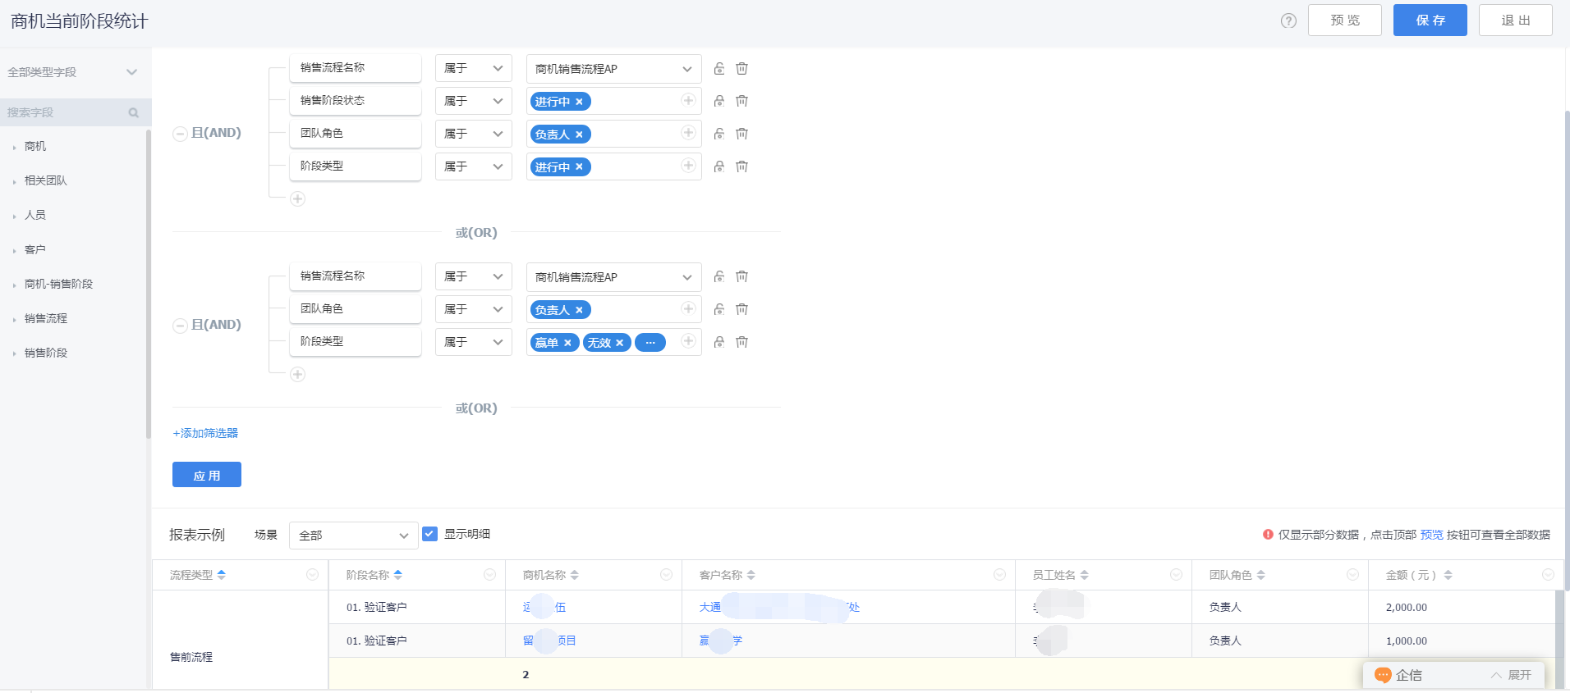Viewport: 1570px width, 693px height.
Task: Lock the 销售阶段状态 filter row
Action: point(719,101)
